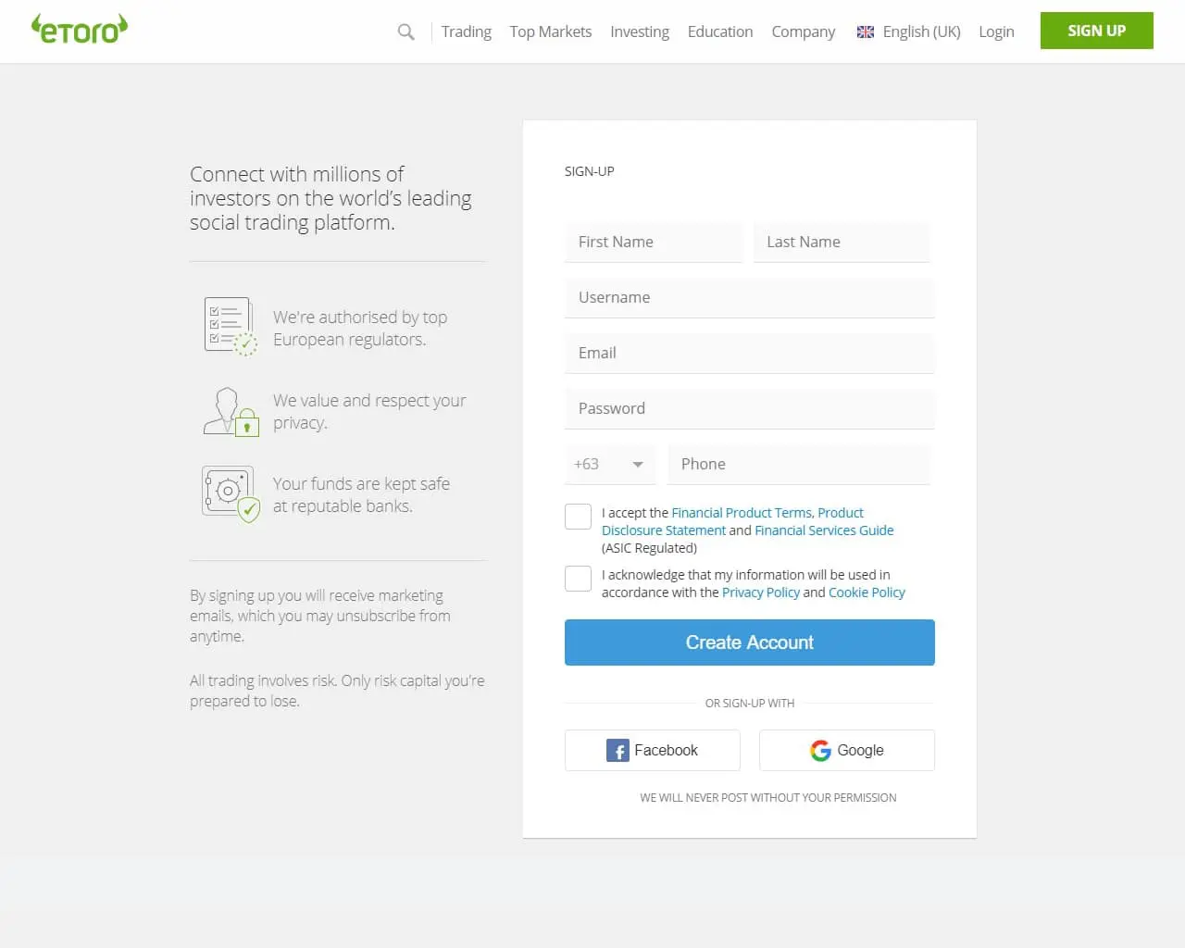Viewport: 1185px width, 948px height.
Task: Check the Financial Product Terms acceptance box
Action: pyautogui.click(x=577, y=516)
